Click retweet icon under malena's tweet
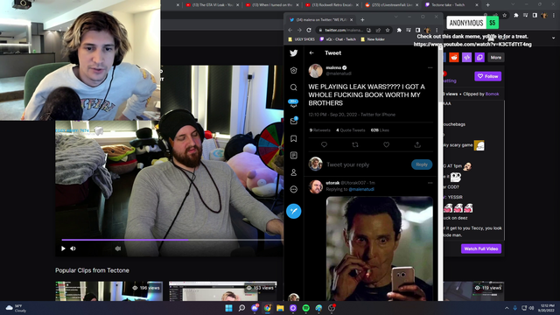 [355, 144]
